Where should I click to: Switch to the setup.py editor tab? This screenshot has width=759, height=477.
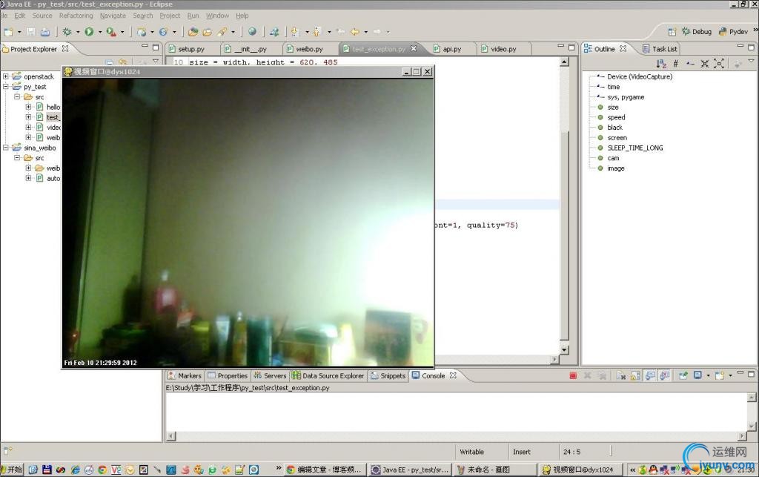click(x=191, y=49)
